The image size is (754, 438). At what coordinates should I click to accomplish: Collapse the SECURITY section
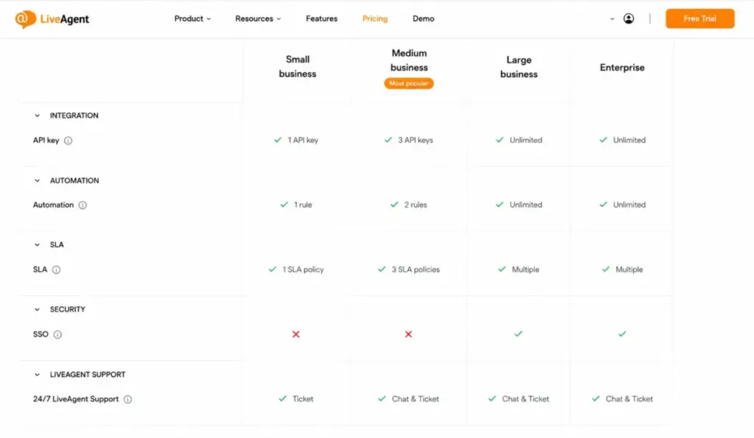coord(37,310)
